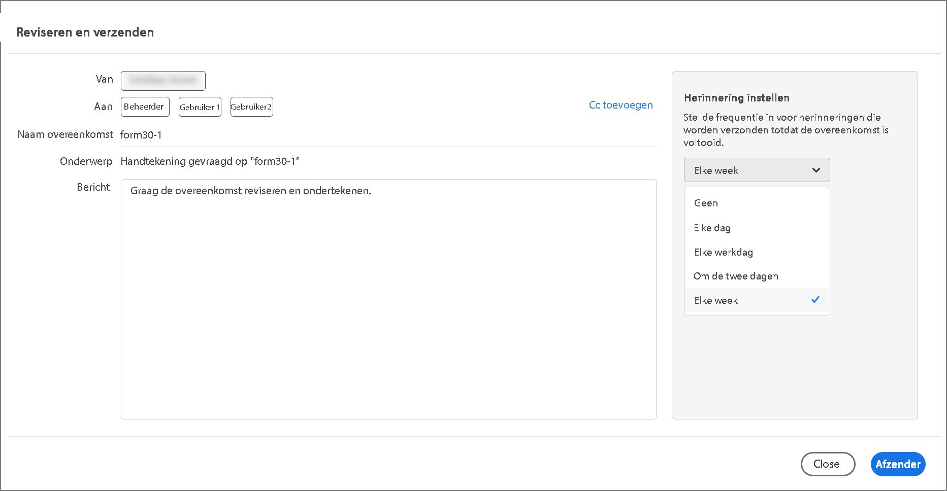
Task: Click into the Onderwerp subject text
Action: [x=210, y=161]
